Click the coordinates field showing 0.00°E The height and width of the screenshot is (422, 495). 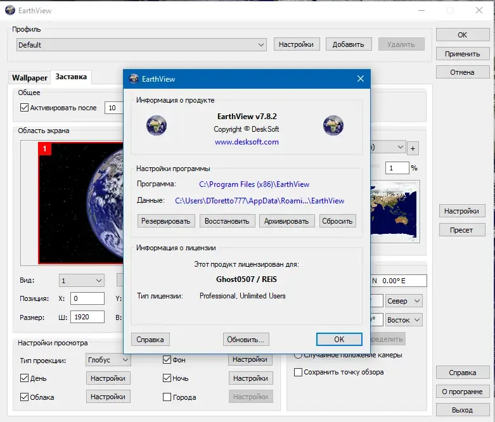click(399, 281)
